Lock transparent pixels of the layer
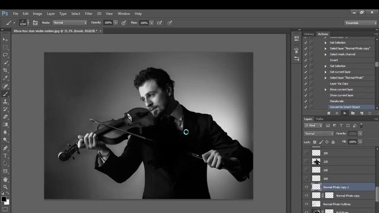 click(314, 142)
